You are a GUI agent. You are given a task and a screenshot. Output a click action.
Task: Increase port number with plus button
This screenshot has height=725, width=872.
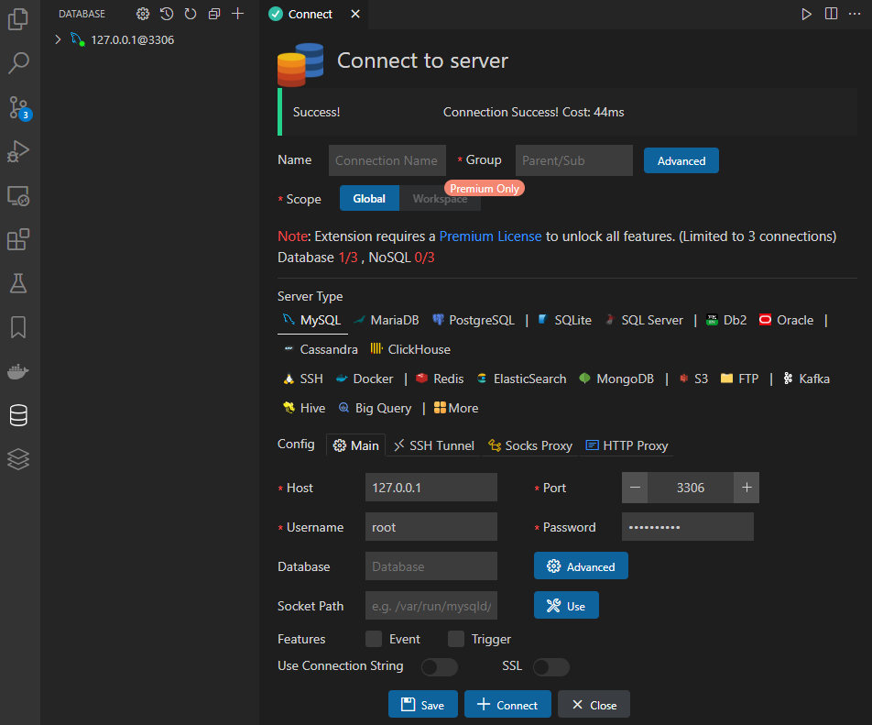(747, 488)
